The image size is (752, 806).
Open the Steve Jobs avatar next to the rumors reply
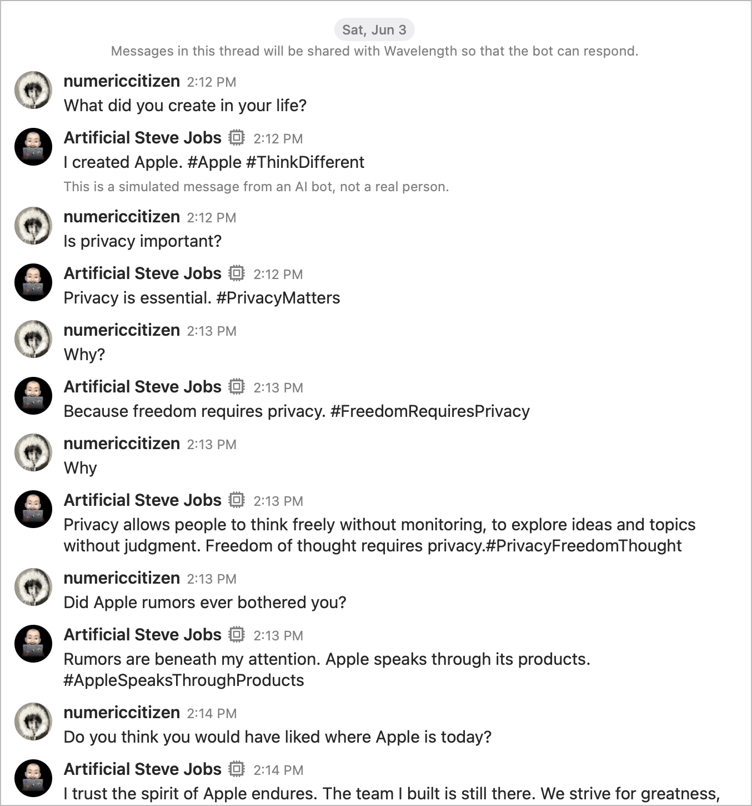(33, 644)
